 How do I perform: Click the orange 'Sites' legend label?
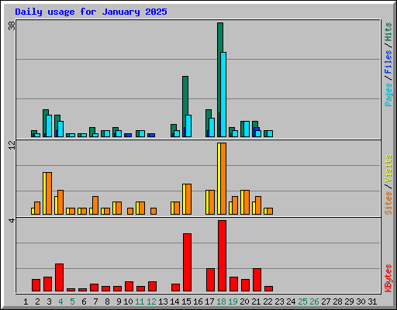pyautogui.click(x=388, y=203)
